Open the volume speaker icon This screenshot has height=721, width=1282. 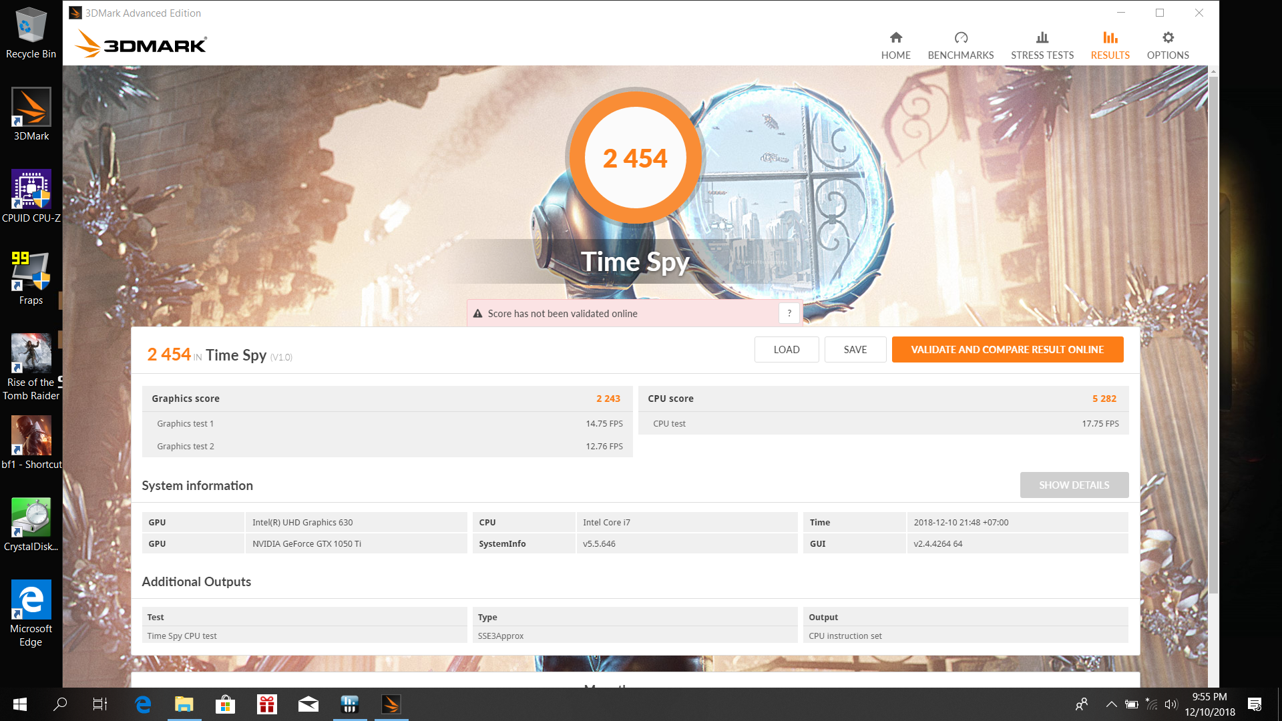point(1171,704)
